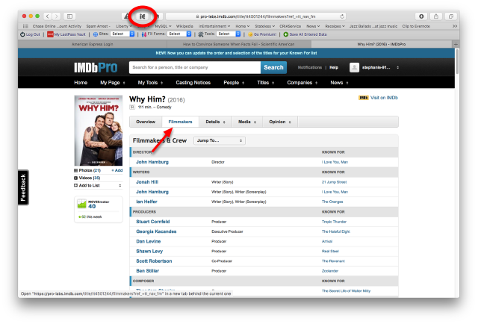Open a new tab with the plus icon
This screenshot has width=478, height=324.
click(x=456, y=44)
